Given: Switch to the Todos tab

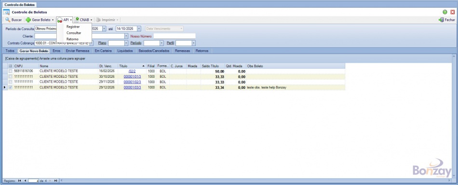Looking at the screenshot, I should click(10, 51).
